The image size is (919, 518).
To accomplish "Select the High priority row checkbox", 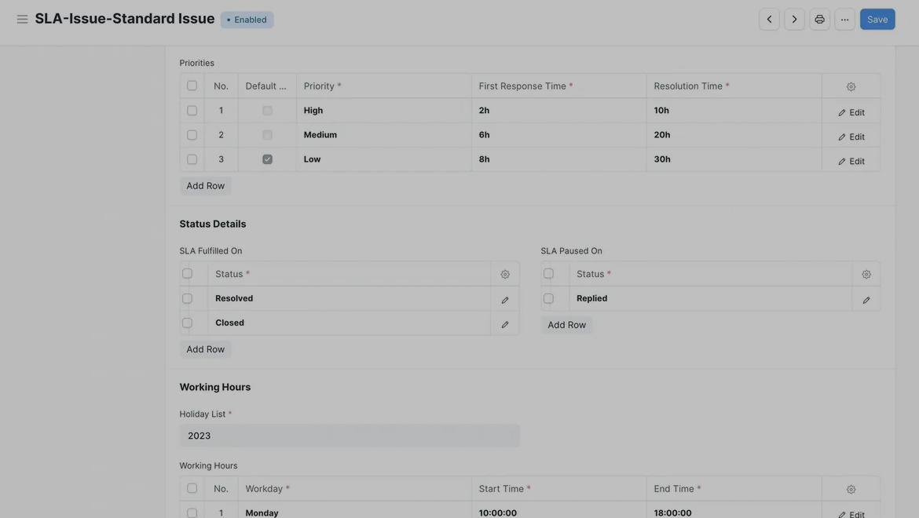I will [192, 111].
